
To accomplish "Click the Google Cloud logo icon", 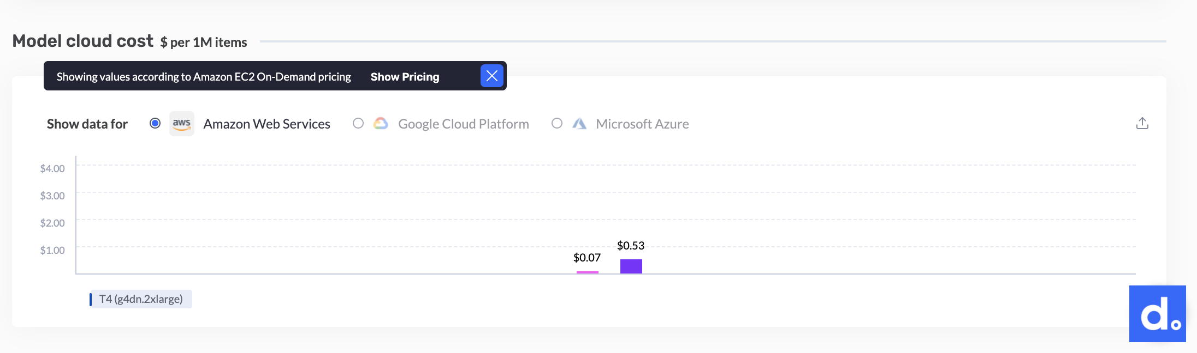I will point(381,124).
